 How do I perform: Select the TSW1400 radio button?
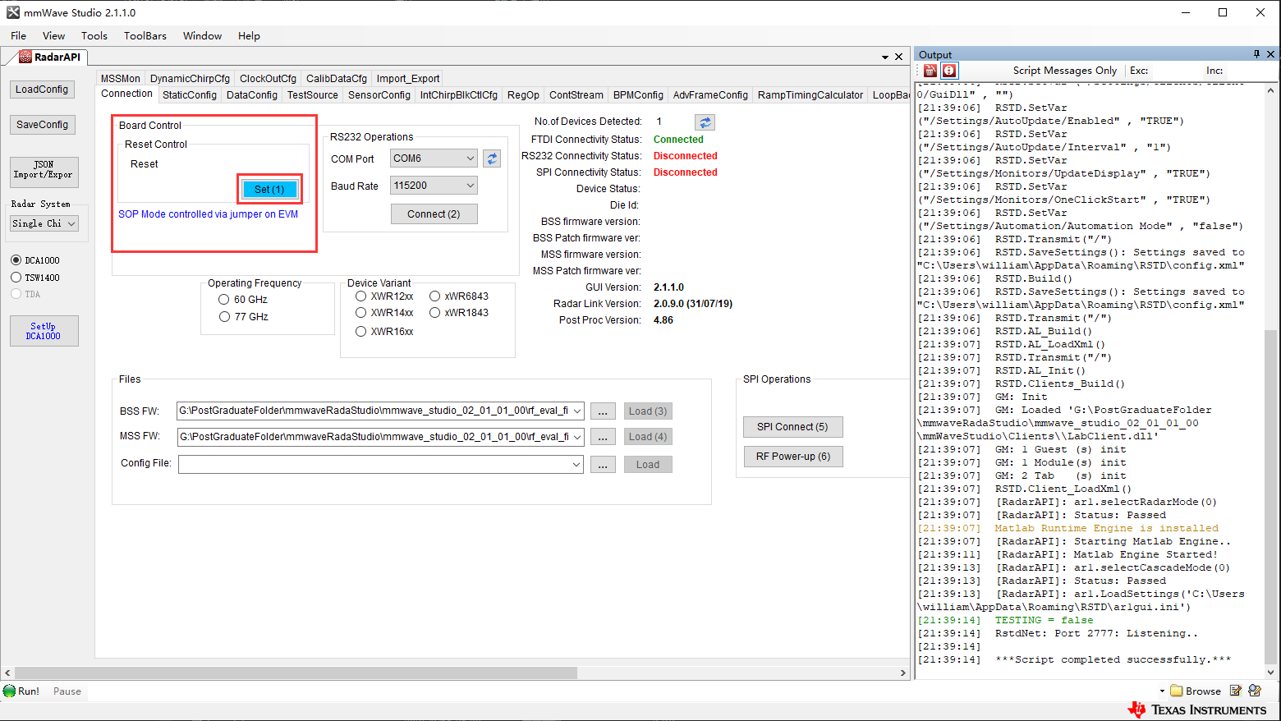[16, 278]
